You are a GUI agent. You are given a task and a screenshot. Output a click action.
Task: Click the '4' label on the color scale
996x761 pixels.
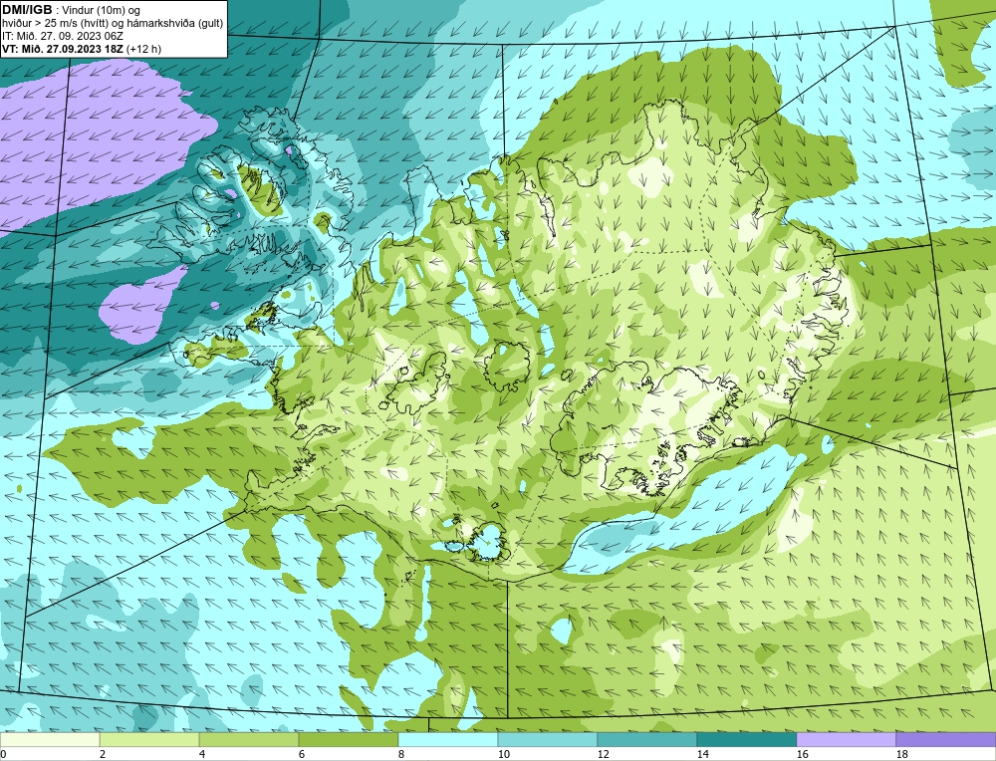tap(202, 754)
